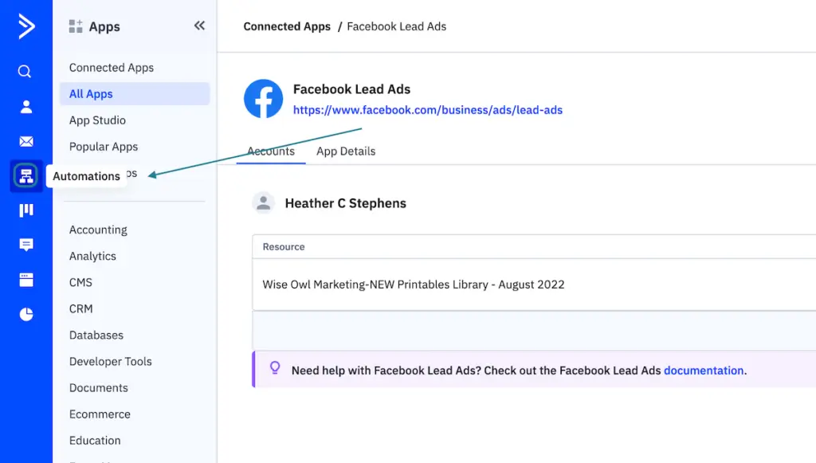This screenshot has width=816, height=463.
Task: Switch to the App Details tab
Action: [345, 151]
